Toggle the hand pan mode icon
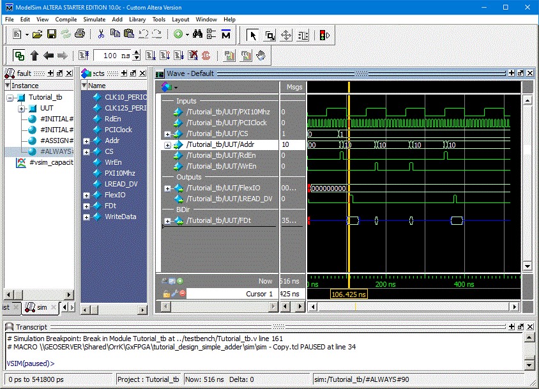The height and width of the screenshot is (389, 539). 261,56
